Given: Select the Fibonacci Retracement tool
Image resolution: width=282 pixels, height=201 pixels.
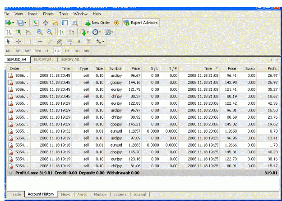Looking at the screenshot, I should coord(69,42).
